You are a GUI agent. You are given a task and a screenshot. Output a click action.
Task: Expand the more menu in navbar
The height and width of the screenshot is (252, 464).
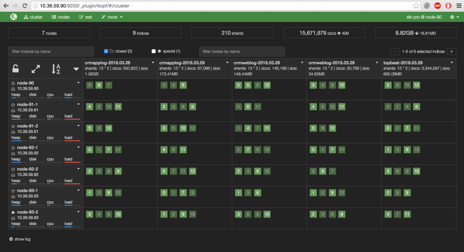pyautogui.click(x=112, y=17)
